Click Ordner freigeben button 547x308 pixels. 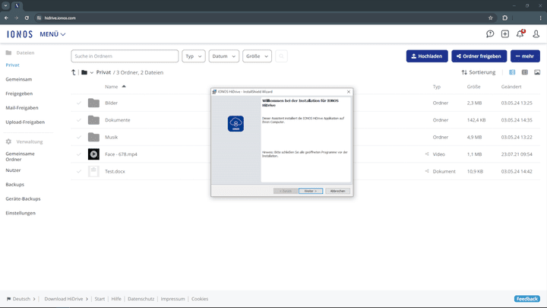[479, 56]
